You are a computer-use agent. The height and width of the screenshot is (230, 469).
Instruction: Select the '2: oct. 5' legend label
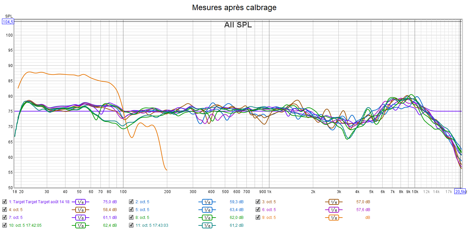coord(142,202)
